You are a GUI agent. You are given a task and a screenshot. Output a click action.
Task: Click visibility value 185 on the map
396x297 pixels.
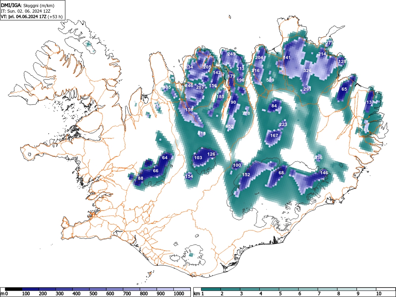pyautogui.click(x=221, y=97)
